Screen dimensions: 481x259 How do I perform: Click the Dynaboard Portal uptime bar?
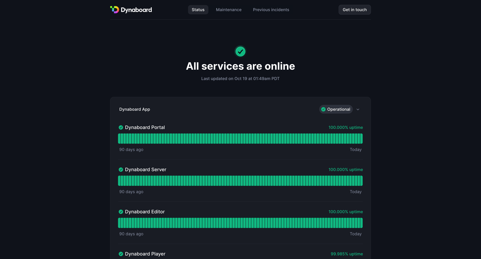[x=240, y=139]
